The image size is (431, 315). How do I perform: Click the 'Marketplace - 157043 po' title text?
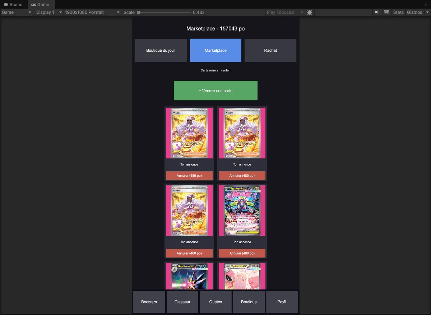(x=215, y=28)
